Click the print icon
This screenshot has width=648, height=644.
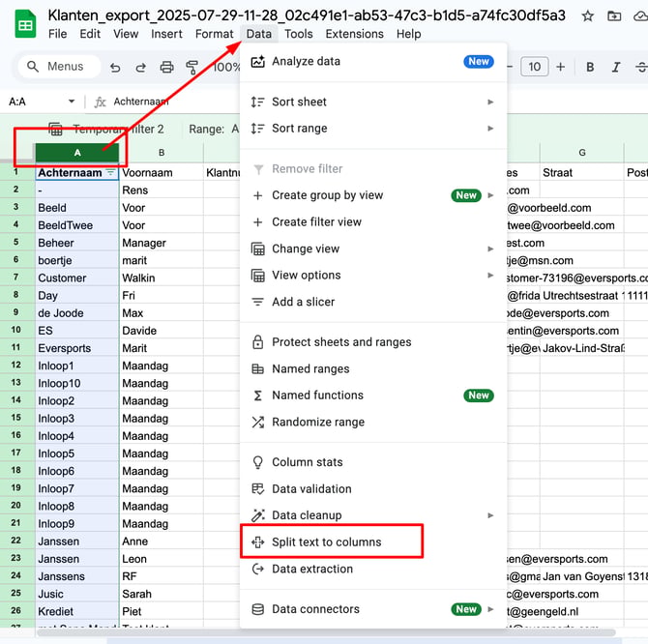[x=166, y=67]
